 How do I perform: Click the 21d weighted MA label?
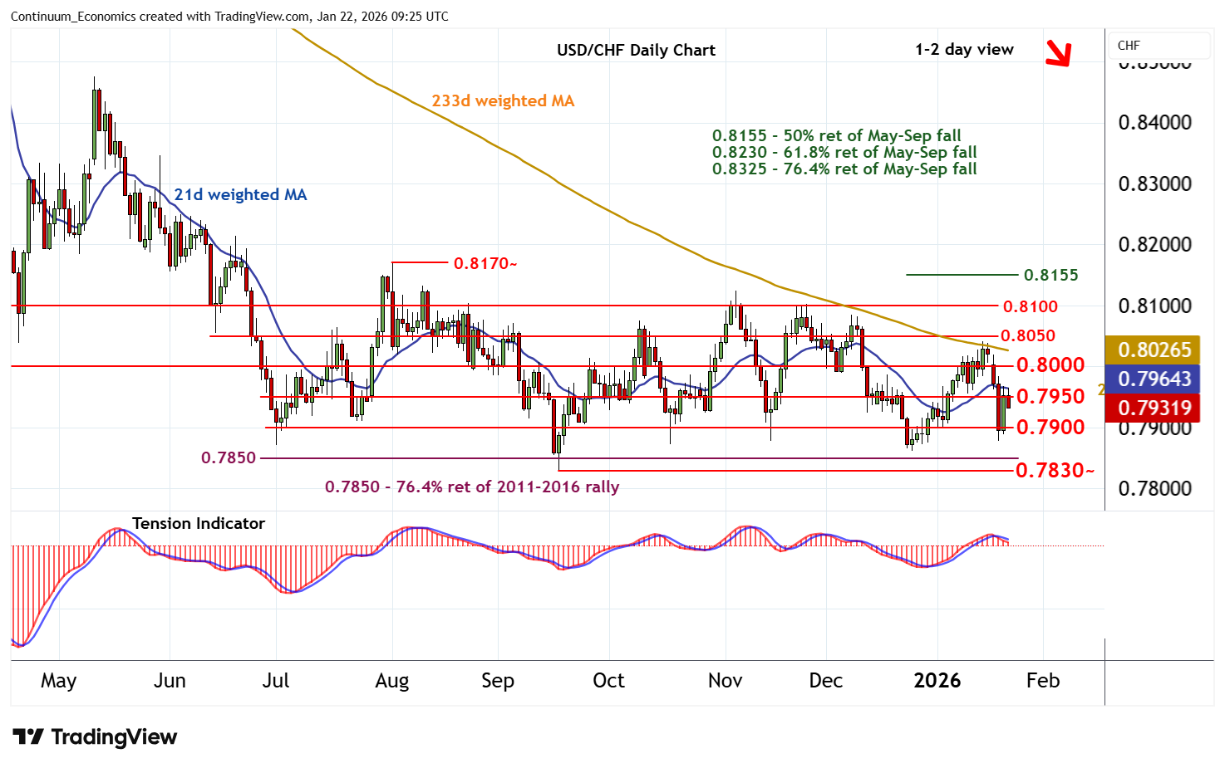(x=240, y=194)
